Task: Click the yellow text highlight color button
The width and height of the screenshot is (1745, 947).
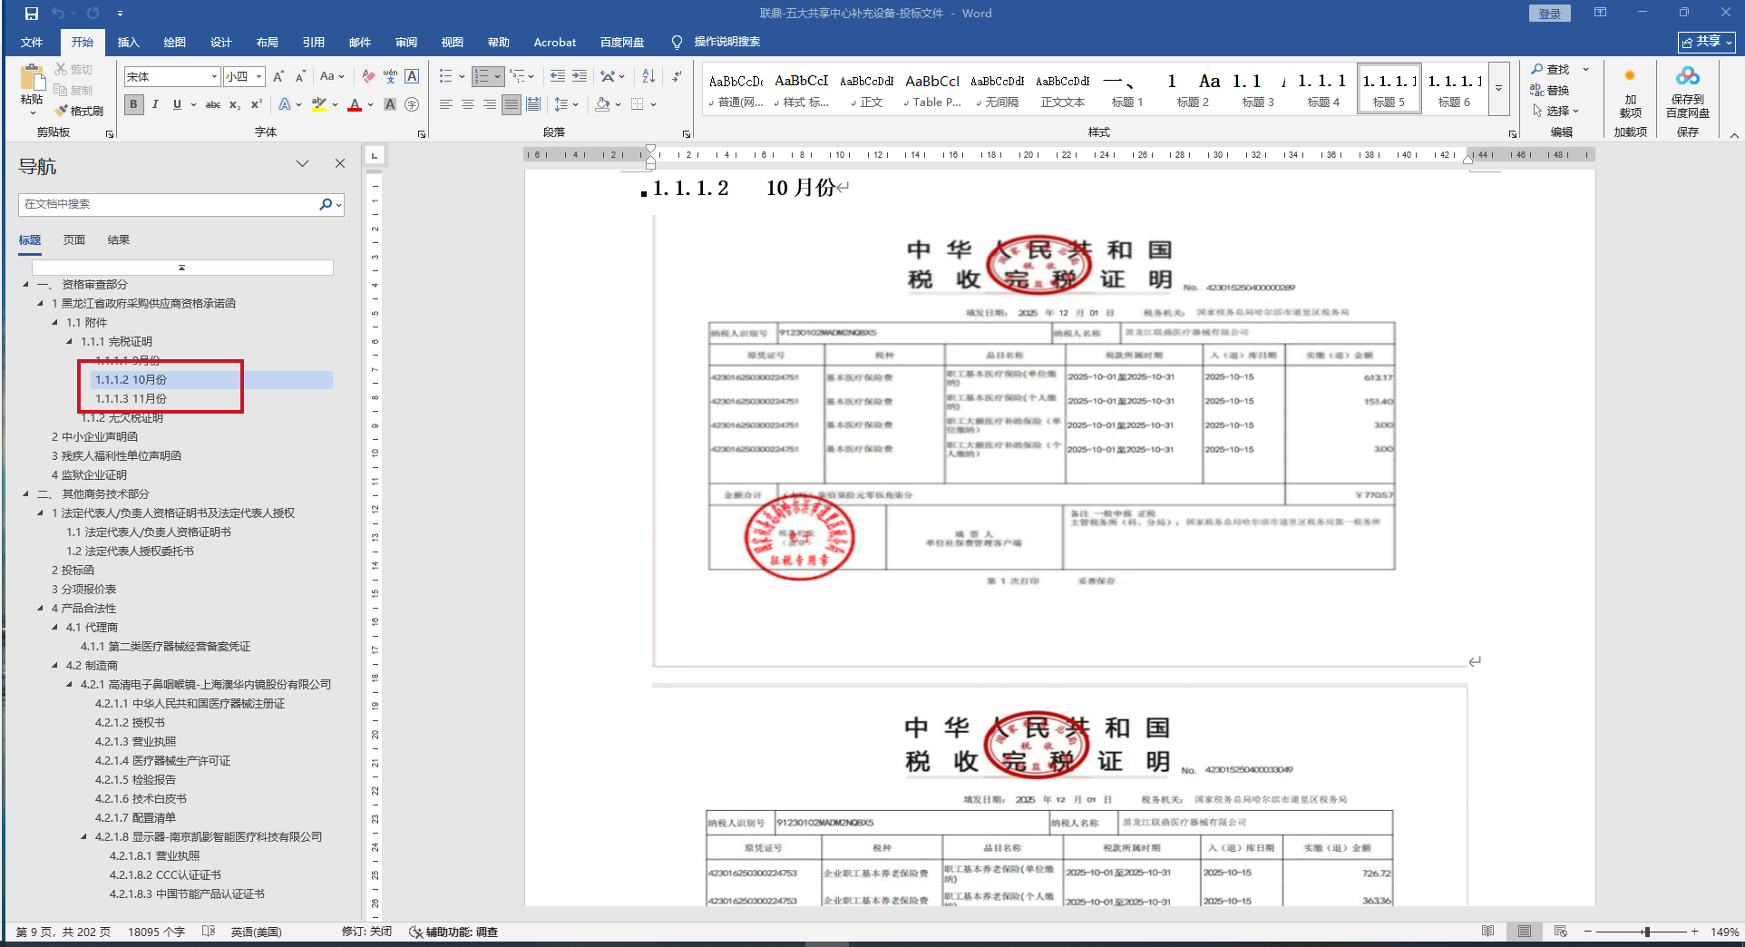Action: click(318, 104)
